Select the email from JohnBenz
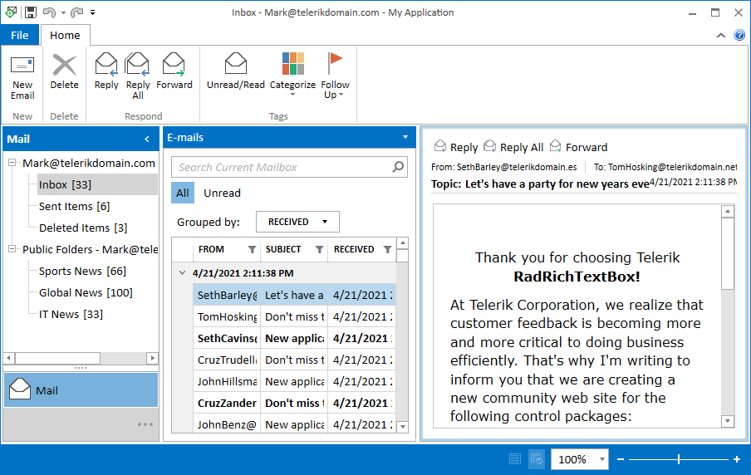The image size is (751, 475). [x=294, y=424]
